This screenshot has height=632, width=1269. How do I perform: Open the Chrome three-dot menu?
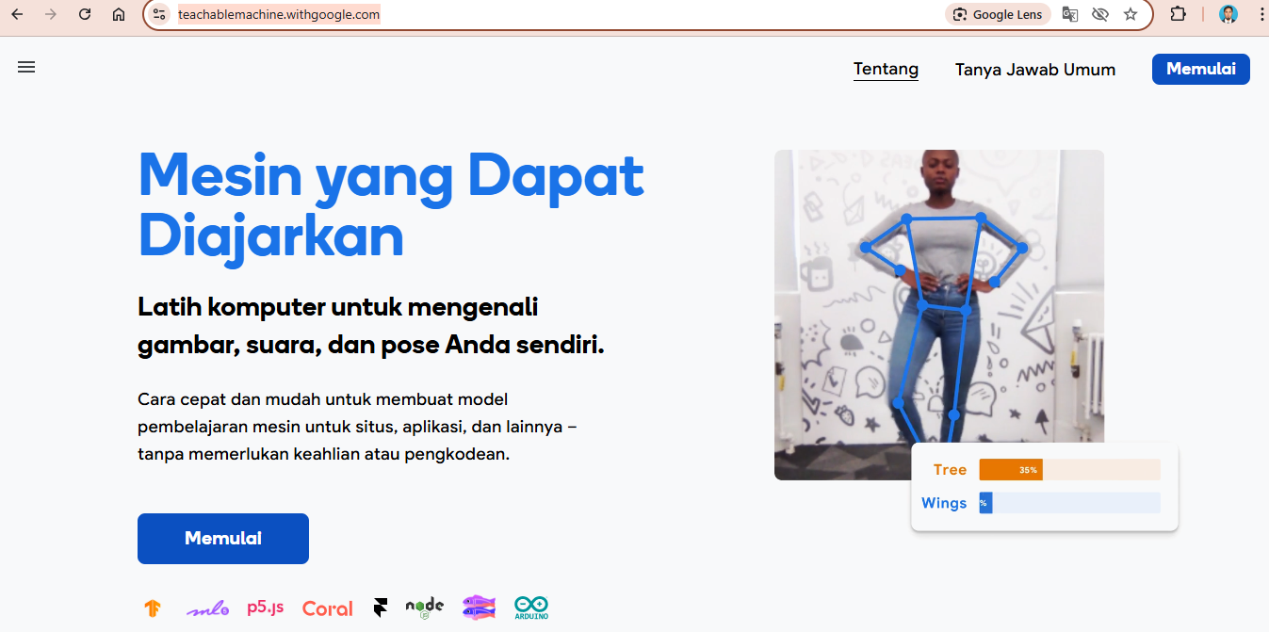point(1261,14)
